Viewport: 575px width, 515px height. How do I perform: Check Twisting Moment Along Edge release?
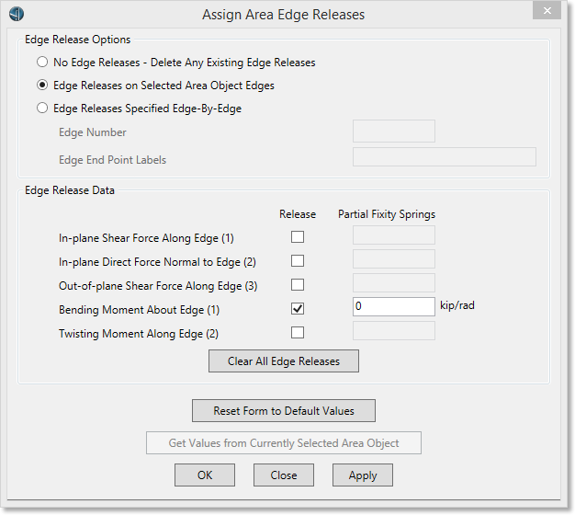[x=298, y=333]
